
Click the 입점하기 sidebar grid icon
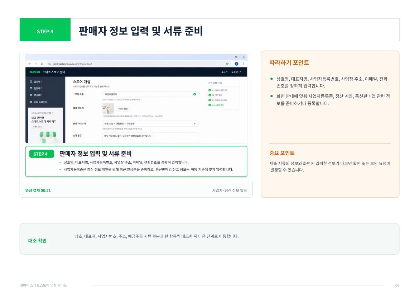tap(31, 82)
